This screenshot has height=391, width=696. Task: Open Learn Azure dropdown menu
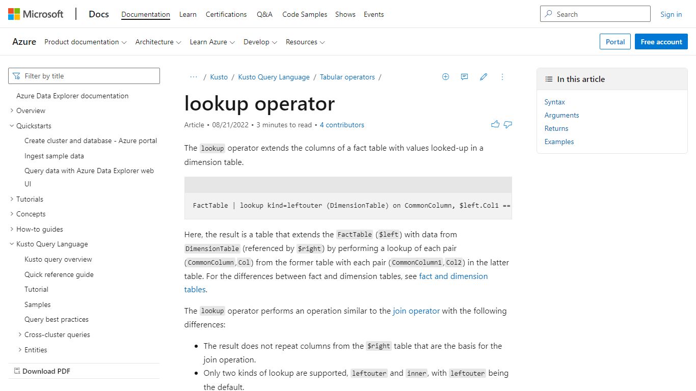click(212, 42)
